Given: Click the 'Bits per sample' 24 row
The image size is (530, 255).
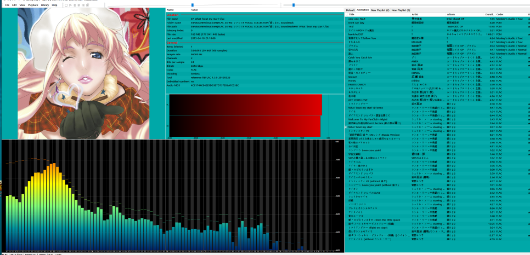Looking at the screenshot, I should coord(255,62).
